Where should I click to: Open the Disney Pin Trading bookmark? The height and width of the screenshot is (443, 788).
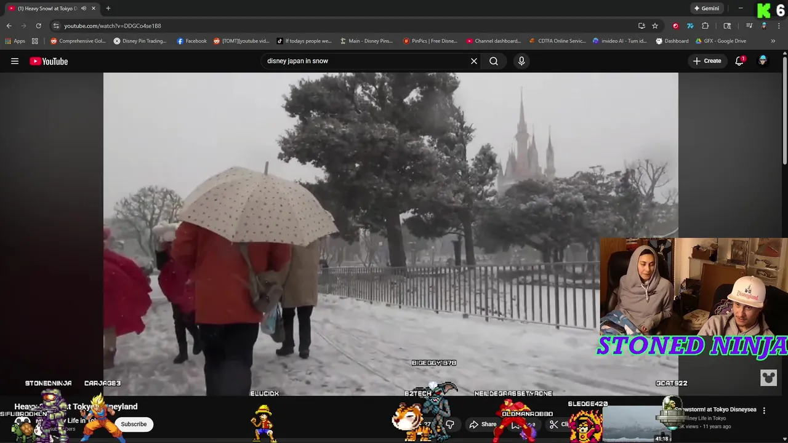140,41
